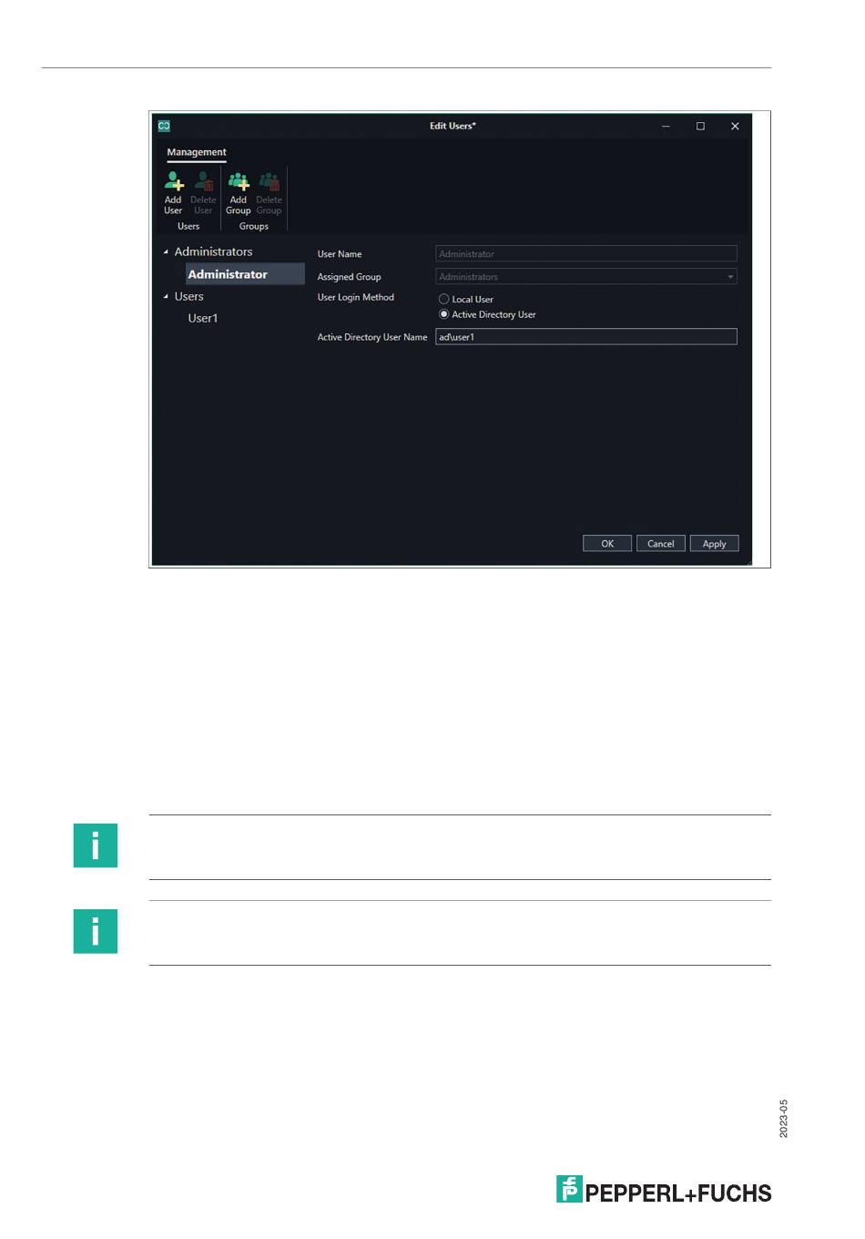Close the Edit Users window
865x1239 pixels.
coord(735,127)
